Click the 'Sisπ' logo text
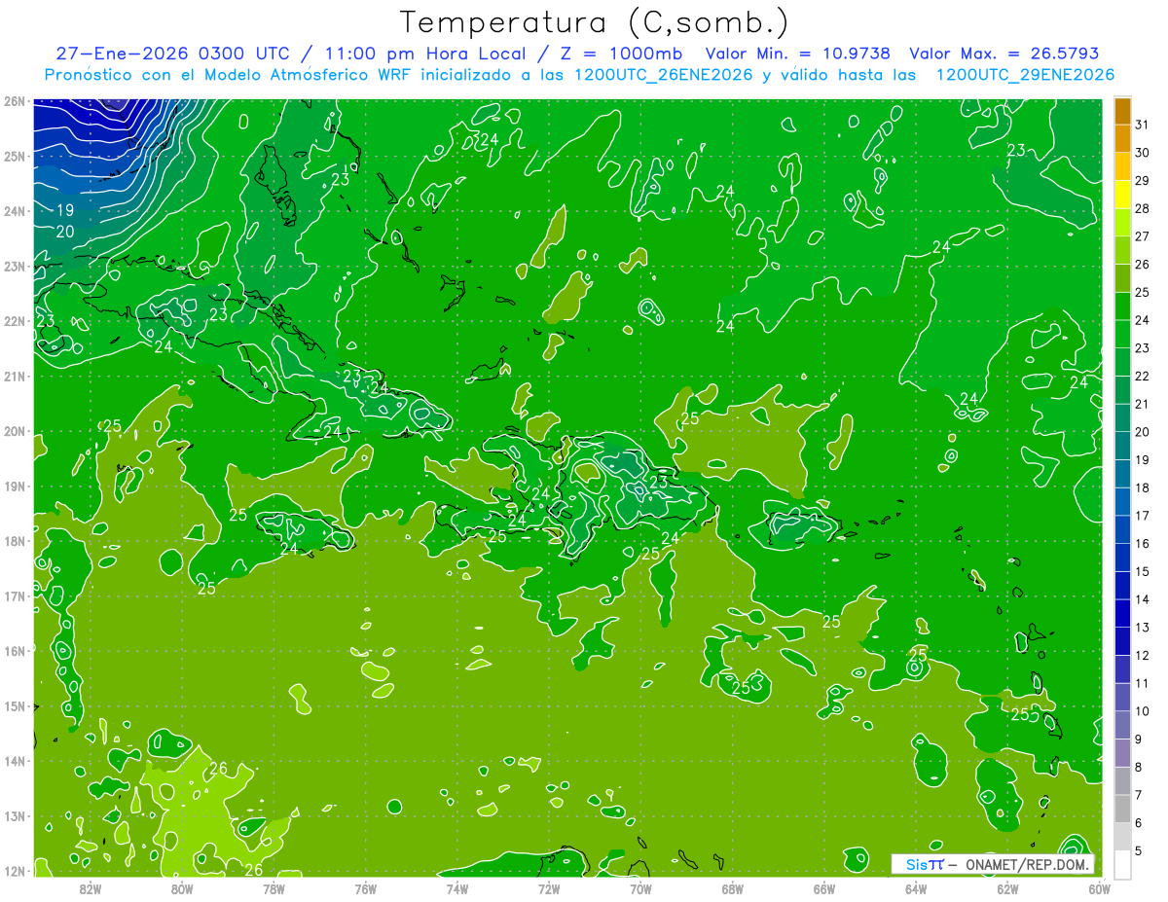The height and width of the screenshot is (902, 1168). [x=924, y=864]
